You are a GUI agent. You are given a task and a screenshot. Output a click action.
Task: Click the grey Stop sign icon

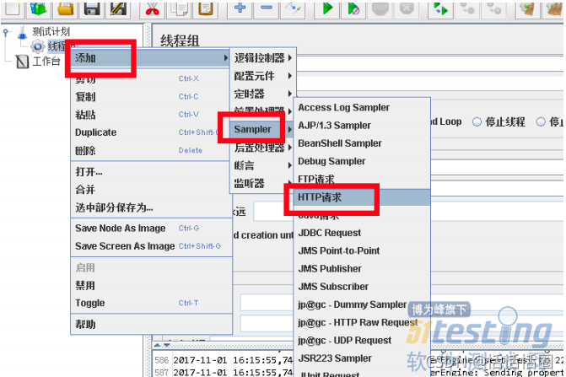380,8
